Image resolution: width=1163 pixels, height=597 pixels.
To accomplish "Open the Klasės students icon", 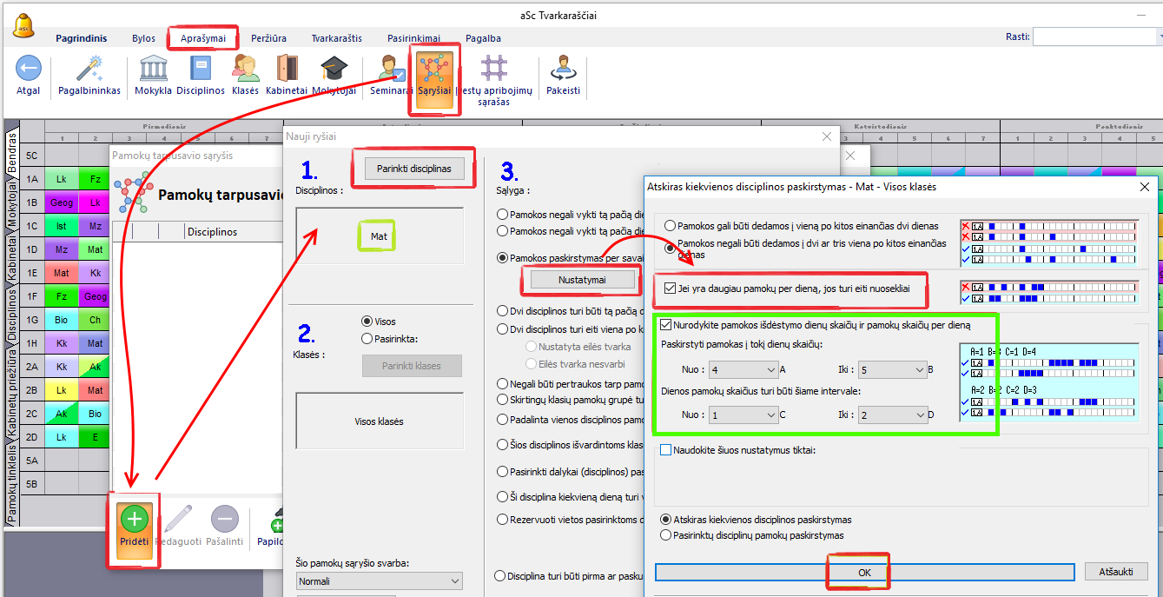I will tap(246, 69).
